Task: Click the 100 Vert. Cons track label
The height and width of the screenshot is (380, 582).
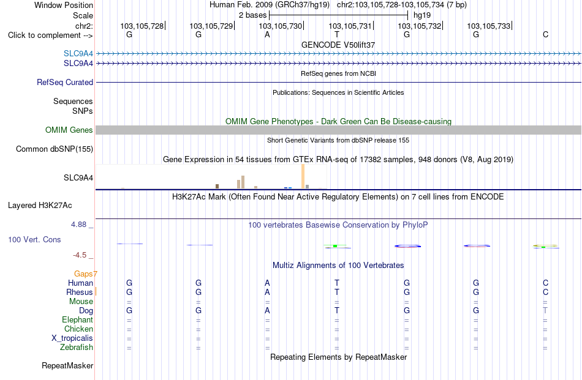Action: tap(34, 239)
